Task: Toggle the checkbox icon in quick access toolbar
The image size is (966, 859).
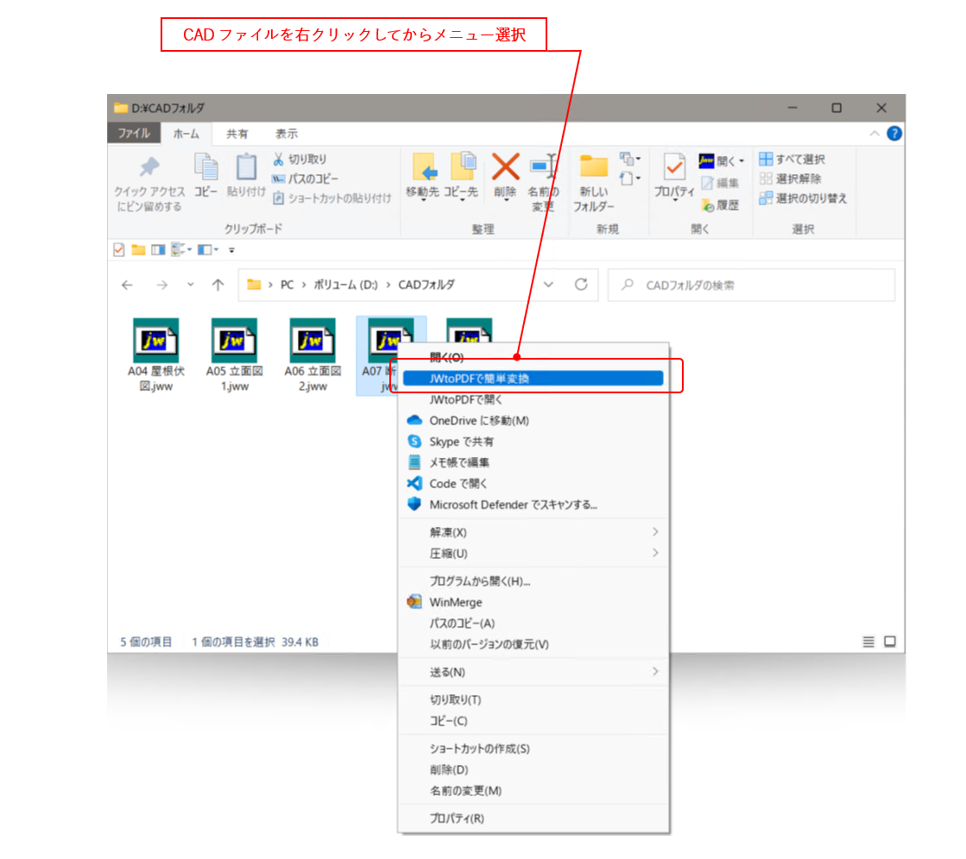Action: pyautogui.click(x=119, y=250)
